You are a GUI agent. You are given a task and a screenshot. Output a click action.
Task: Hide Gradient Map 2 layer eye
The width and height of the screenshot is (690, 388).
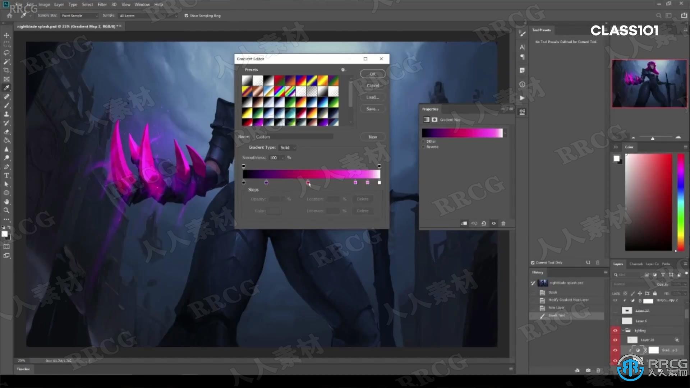[615, 350]
